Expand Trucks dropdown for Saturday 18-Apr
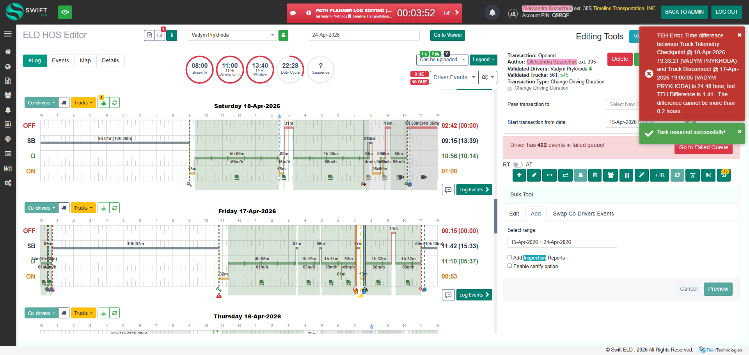 coord(83,103)
